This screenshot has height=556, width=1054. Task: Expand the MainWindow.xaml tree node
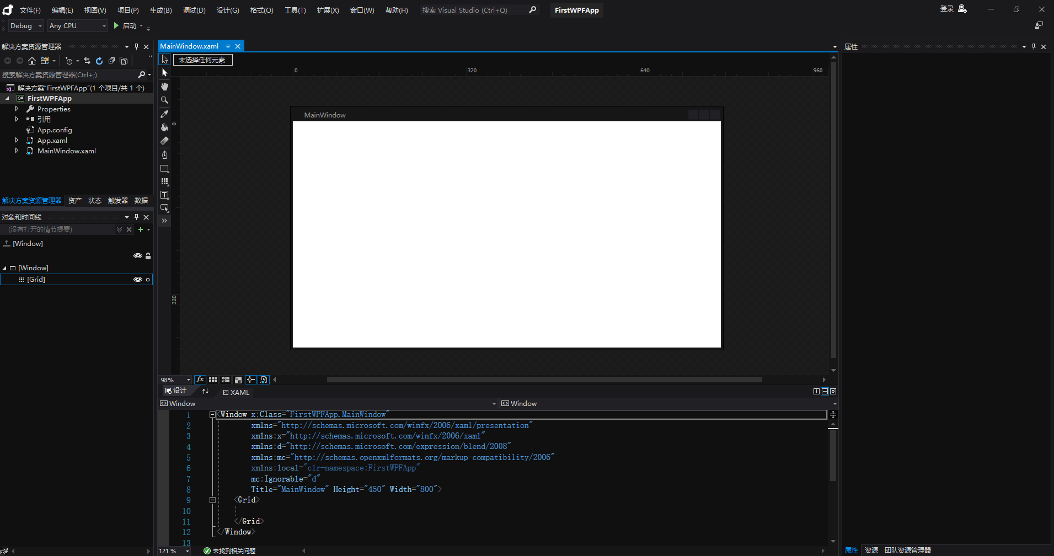pos(17,151)
